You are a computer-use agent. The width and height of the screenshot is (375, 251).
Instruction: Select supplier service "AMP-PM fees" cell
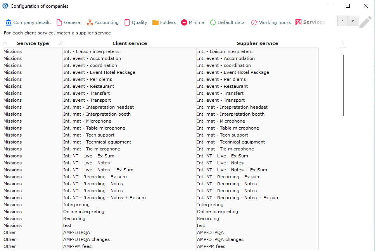(x=211, y=246)
